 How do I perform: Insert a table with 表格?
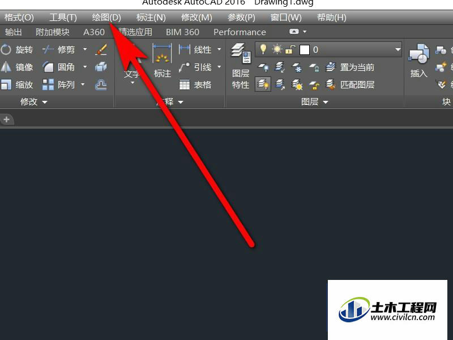[x=195, y=84]
